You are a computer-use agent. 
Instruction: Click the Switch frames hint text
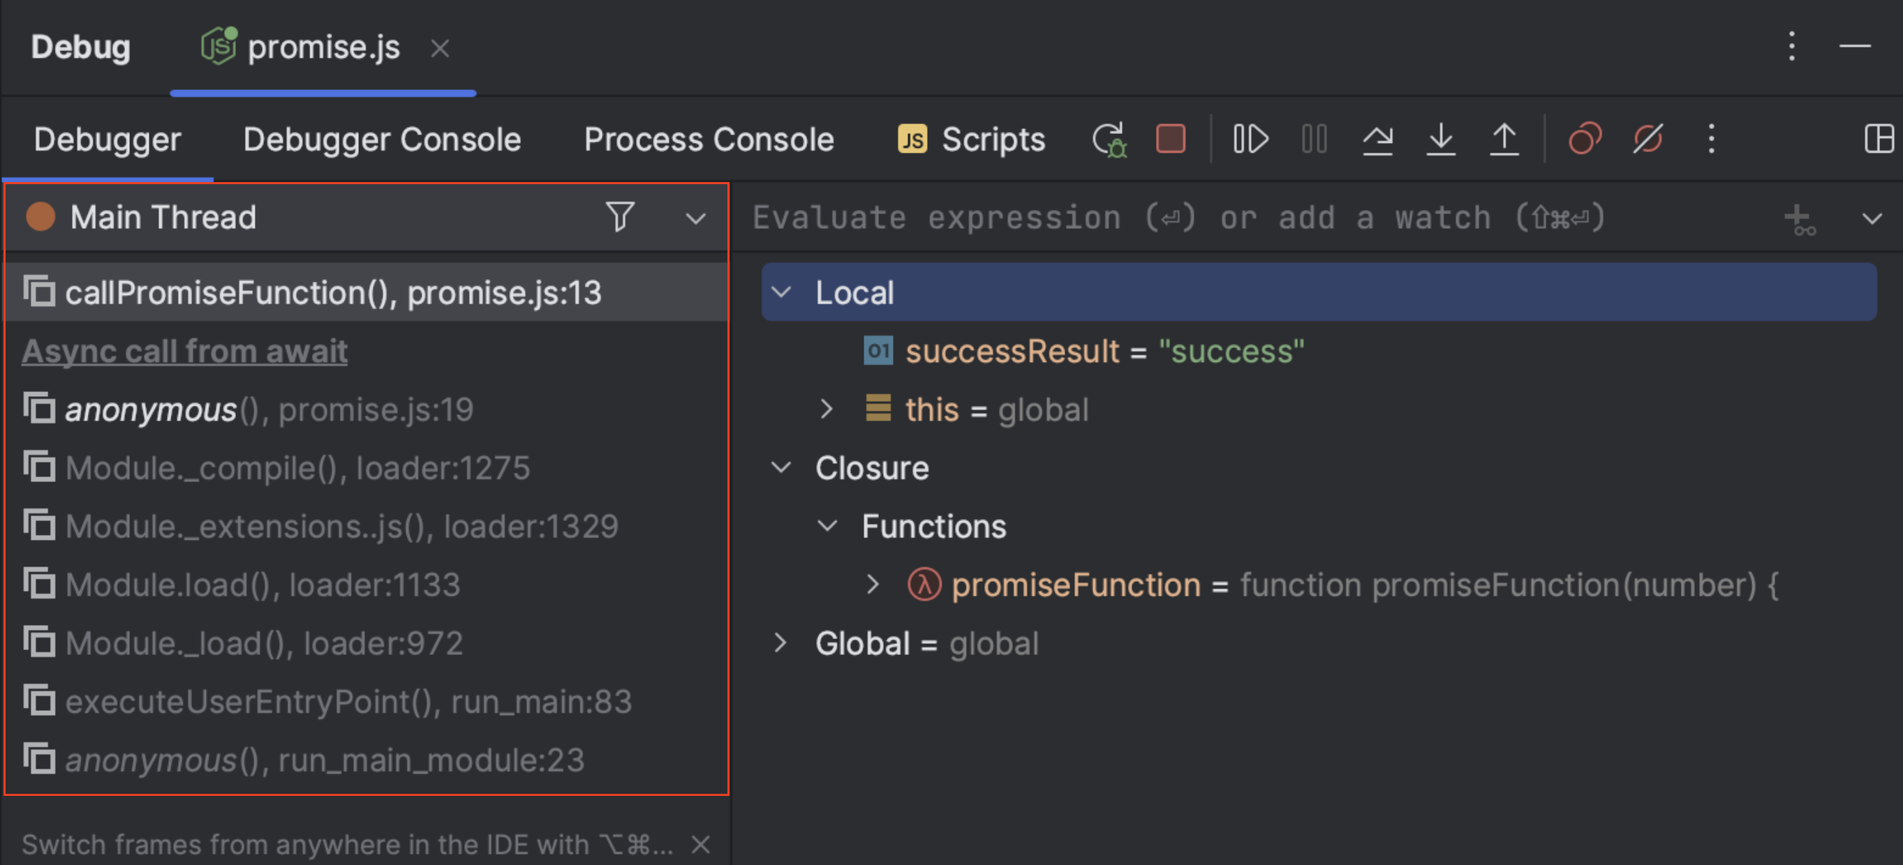[x=347, y=844]
